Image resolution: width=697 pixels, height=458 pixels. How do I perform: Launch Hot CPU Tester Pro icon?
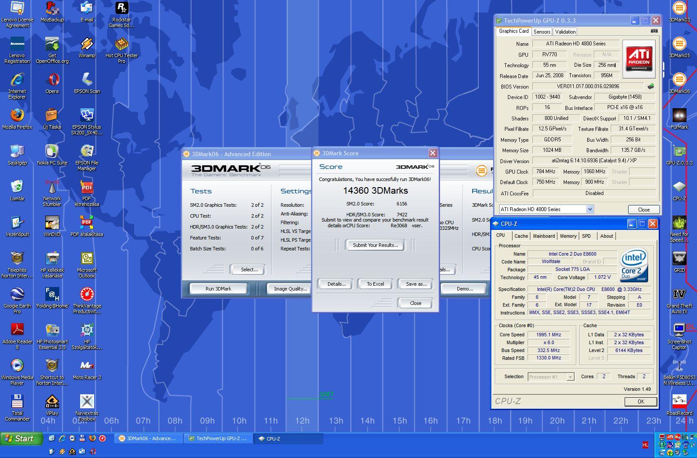coord(122,51)
